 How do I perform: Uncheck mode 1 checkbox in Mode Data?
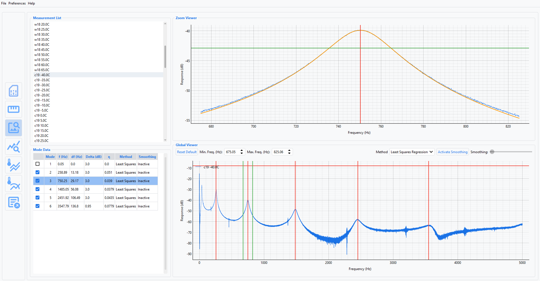38,164
